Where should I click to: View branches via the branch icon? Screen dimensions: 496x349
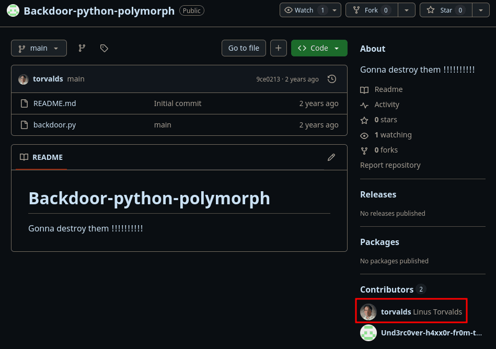82,48
